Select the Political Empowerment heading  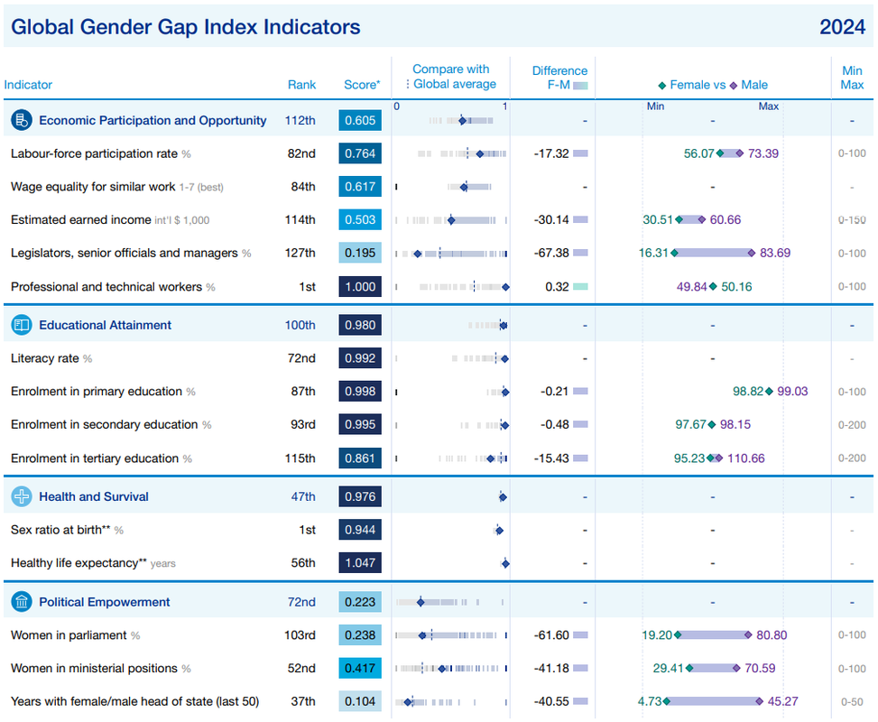(104, 602)
